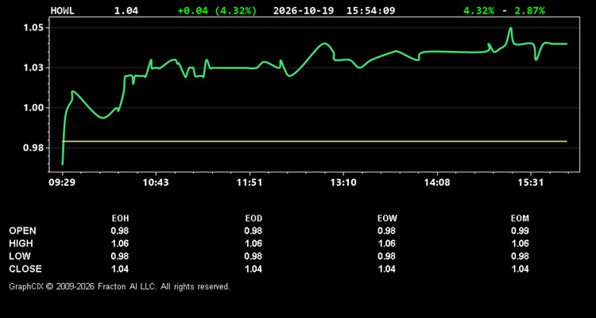The width and height of the screenshot is (596, 318).
Task: Click the 2.87% value at top right
Action: (x=529, y=10)
